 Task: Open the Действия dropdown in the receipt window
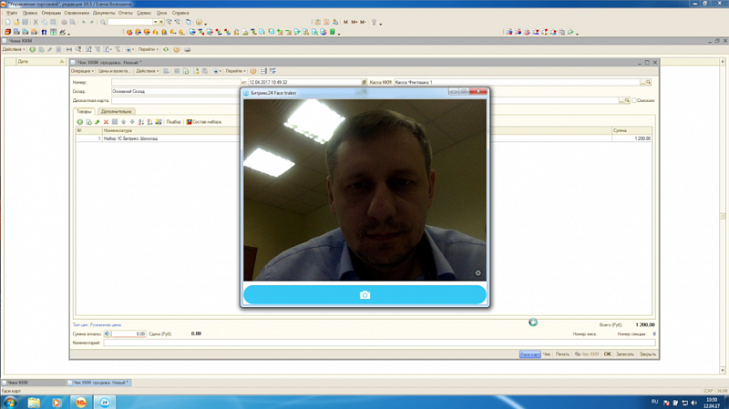pos(147,71)
